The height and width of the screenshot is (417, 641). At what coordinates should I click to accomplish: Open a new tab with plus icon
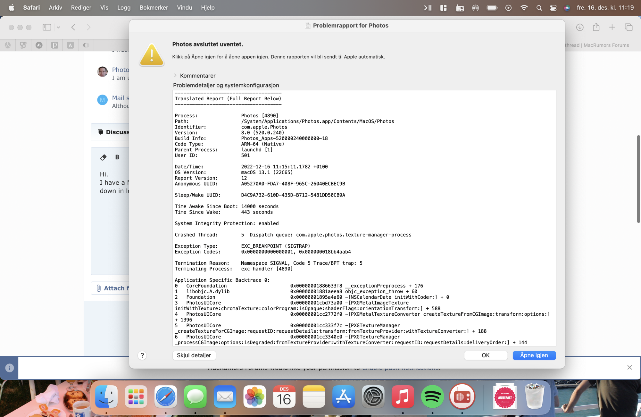pyautogui.click(x=612, y=27)
